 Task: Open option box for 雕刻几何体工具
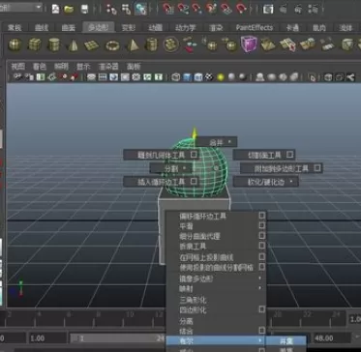pyautogui.click(x=194, y=155)
